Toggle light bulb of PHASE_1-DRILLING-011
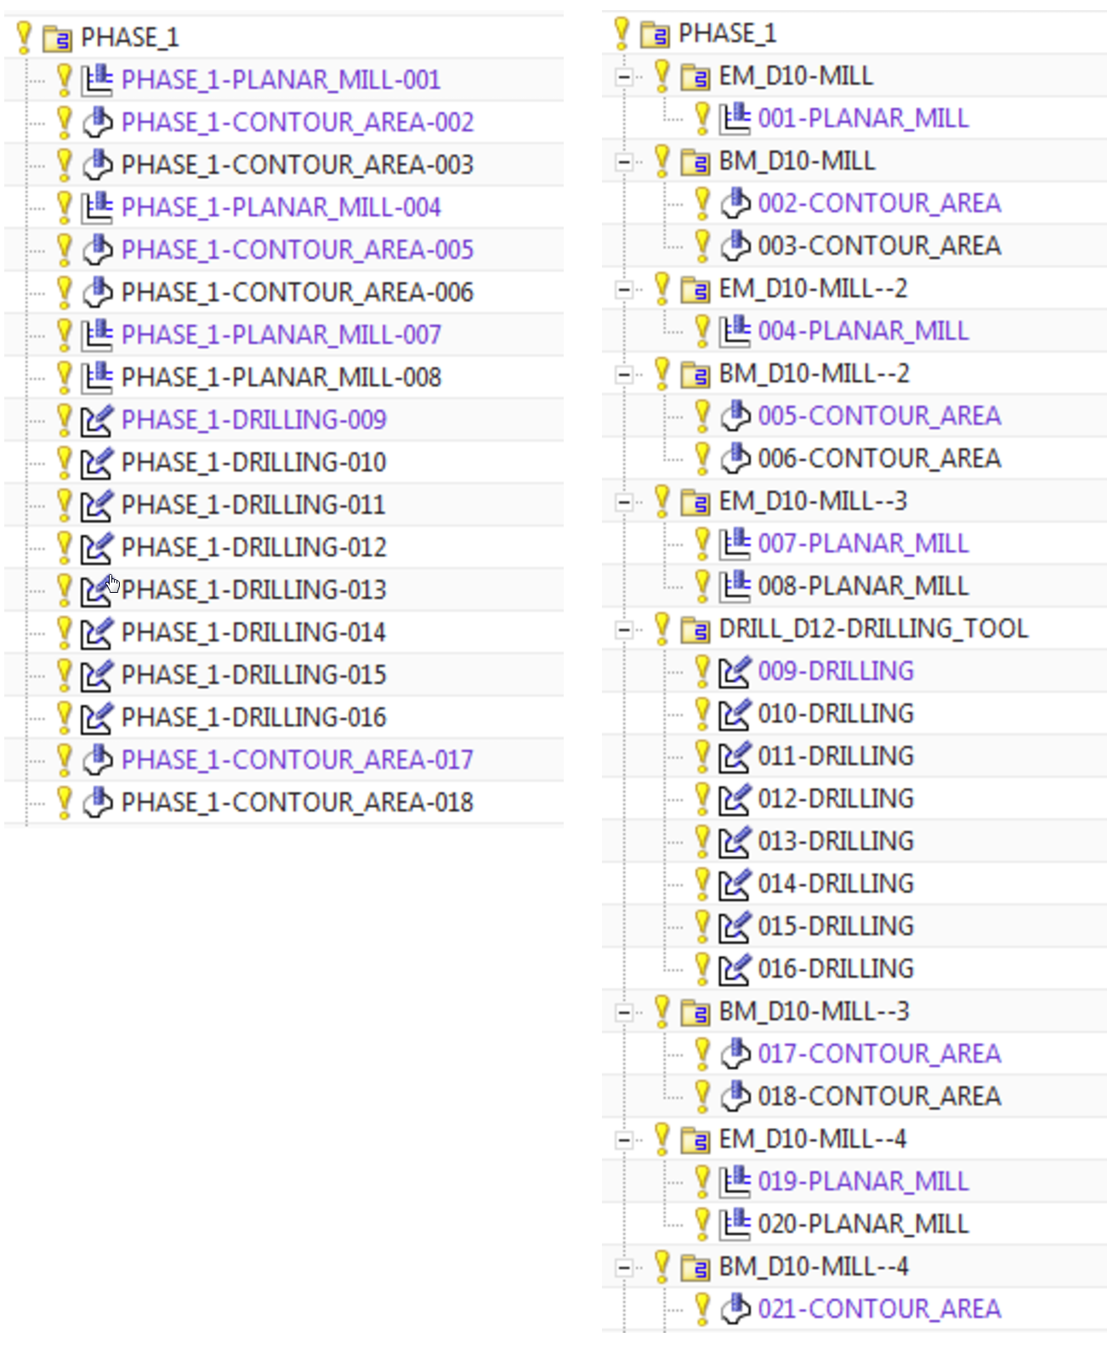 (64, 504)
